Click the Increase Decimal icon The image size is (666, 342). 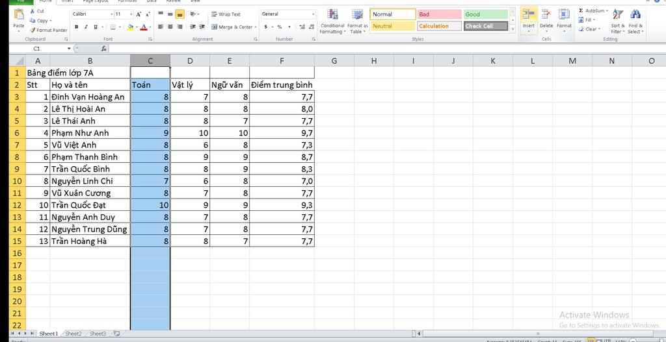[302, 27]
